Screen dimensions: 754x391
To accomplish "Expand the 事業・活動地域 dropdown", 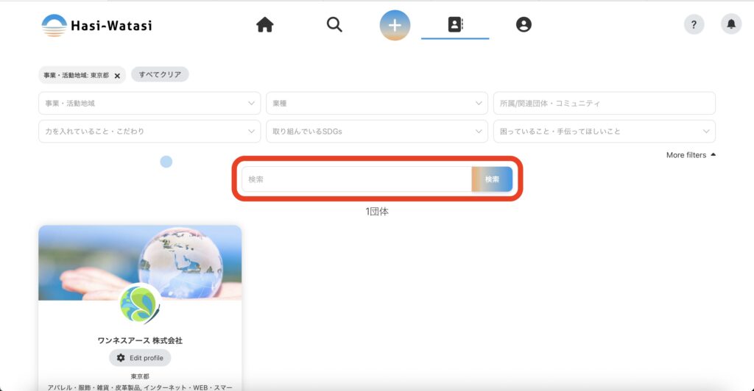I will (x=149, y=103).
